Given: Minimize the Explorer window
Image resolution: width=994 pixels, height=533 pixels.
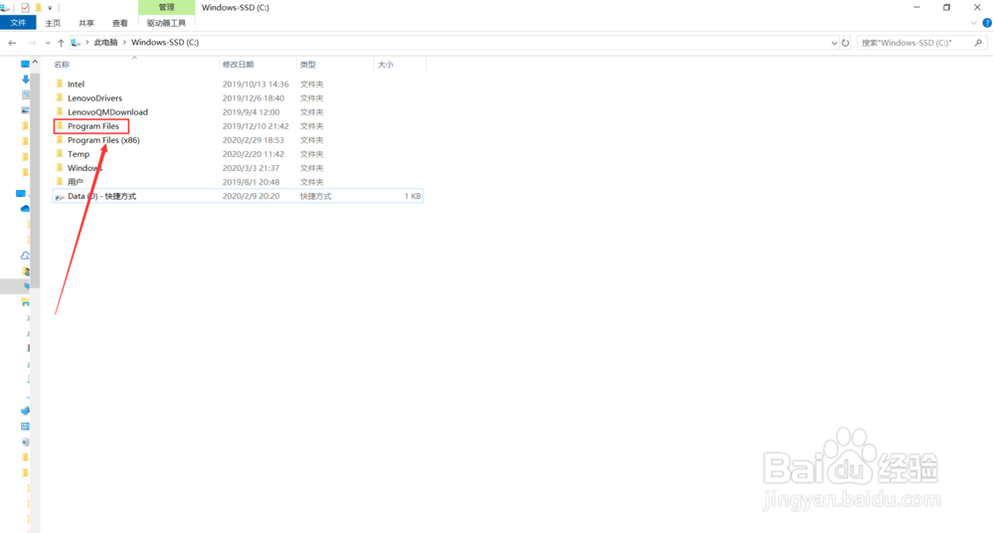Looking at the screenshot, I should (916, 8).
